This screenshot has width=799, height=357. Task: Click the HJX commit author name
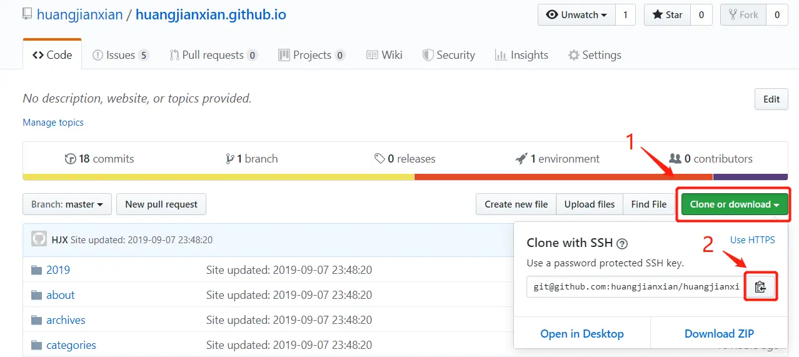click(59, 239)
